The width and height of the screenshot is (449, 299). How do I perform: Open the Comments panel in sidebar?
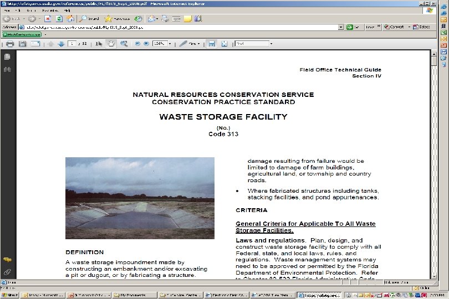pyautogui.click(x=7, y=260)
